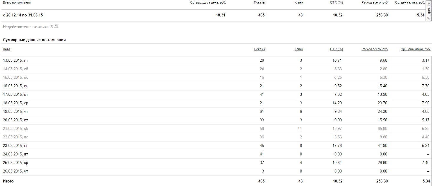Select the 24.03.2015, вт row
The width and height of the screenshot is (432, 186).
(16, 154)
